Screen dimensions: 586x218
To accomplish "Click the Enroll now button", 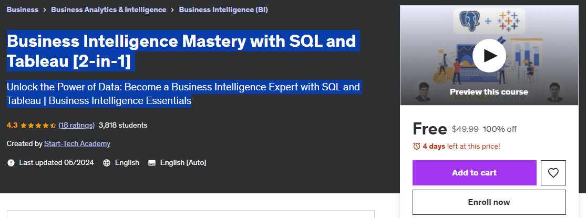I will tap(489, 202).
